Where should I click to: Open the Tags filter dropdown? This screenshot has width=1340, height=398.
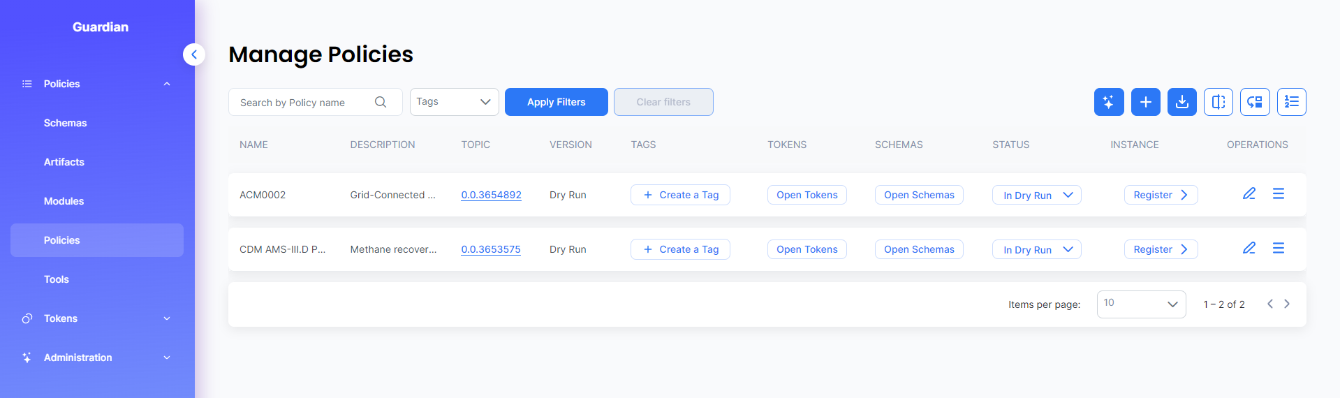point(454,102)
